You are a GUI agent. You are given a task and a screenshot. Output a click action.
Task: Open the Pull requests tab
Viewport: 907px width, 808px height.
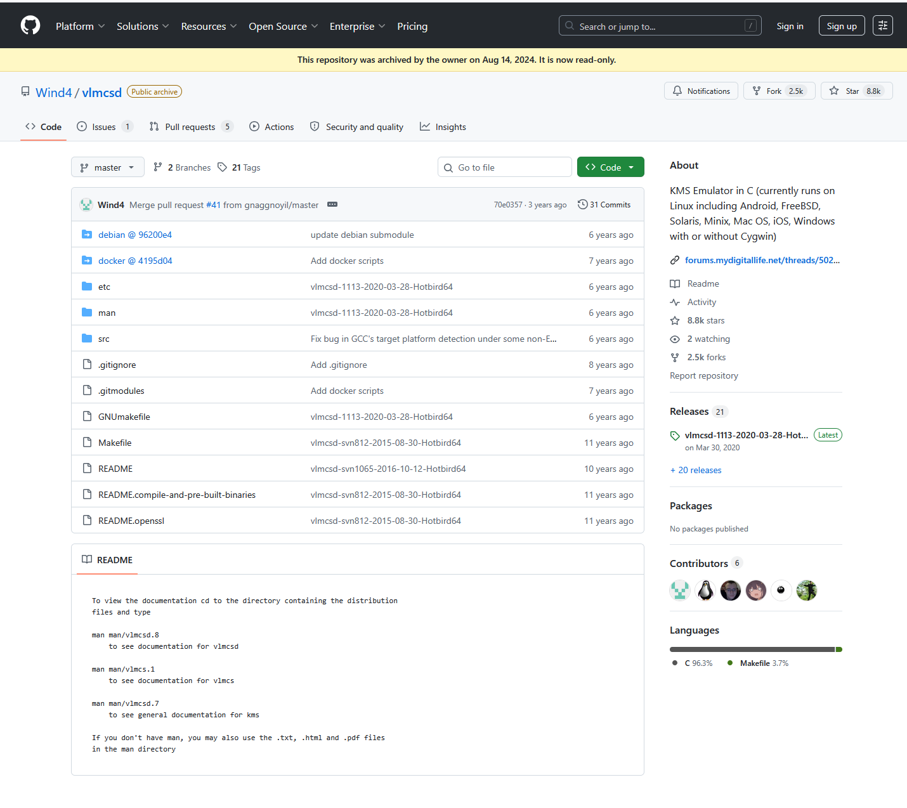(191, 127)
